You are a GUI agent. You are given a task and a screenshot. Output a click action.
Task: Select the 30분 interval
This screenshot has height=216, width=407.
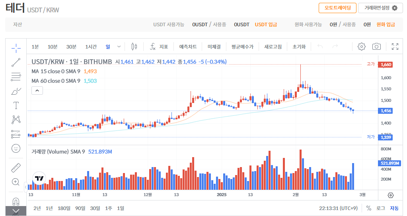click(71, 47)
